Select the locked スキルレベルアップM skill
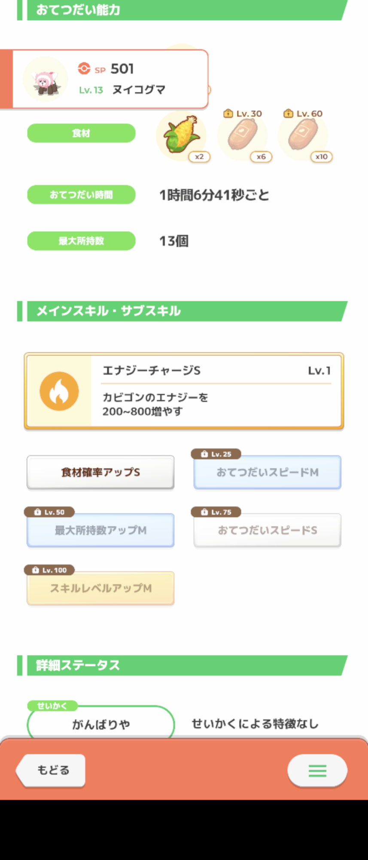Screen dimensions: 368x860 coord(100,588)
